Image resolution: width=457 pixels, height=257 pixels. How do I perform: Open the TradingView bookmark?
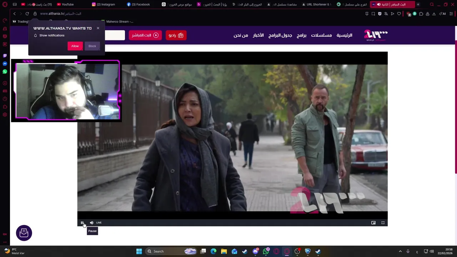tap(21, 21)
